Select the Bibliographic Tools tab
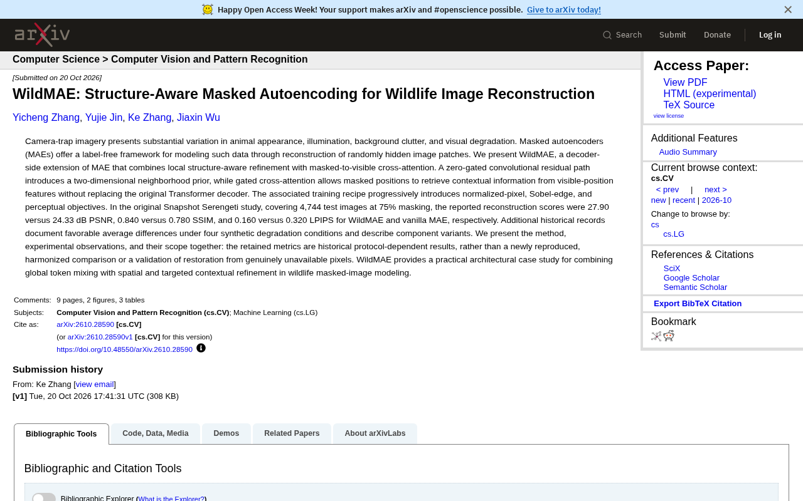Viewport: 803px width, 501px height. pos(61,434)
